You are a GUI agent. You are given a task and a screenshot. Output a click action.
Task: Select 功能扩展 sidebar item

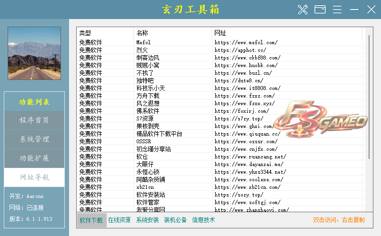pyautogui.click(x=34, y=158)
